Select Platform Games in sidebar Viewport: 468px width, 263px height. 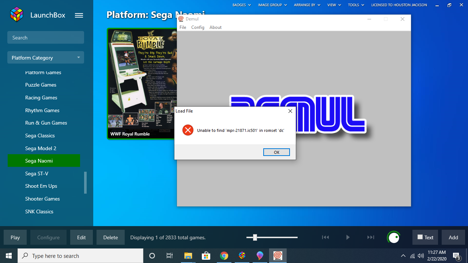(44, 72)
